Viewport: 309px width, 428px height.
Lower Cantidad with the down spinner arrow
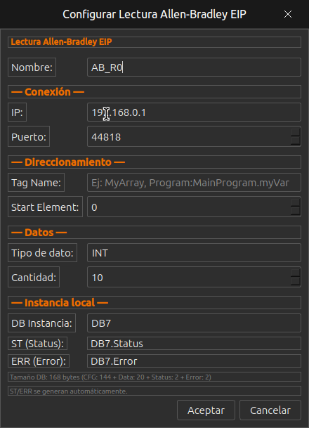[x=296, y=281]
